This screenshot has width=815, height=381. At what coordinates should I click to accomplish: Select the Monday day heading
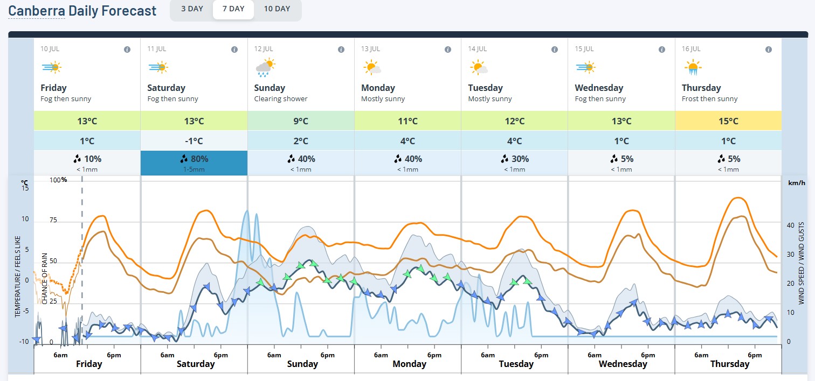click(x=378, y=88)
